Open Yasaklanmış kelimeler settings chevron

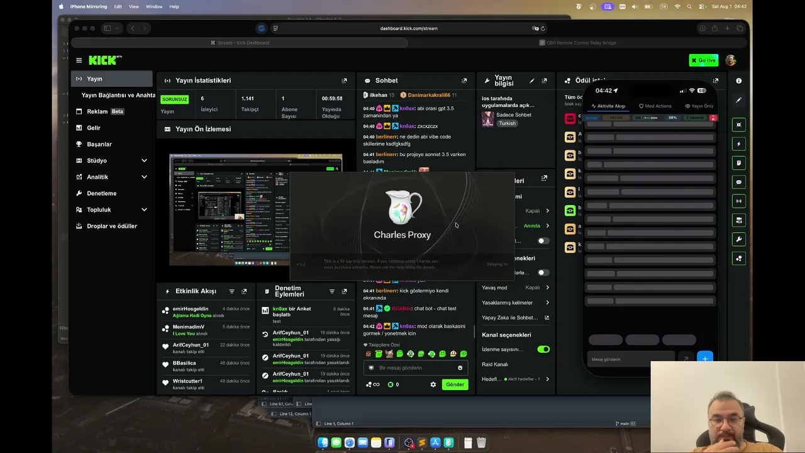click(547, 303)
